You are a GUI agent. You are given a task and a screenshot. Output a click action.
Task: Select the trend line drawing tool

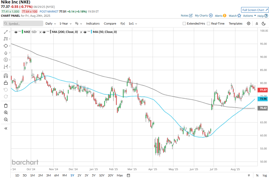click(x=6, y=32)
